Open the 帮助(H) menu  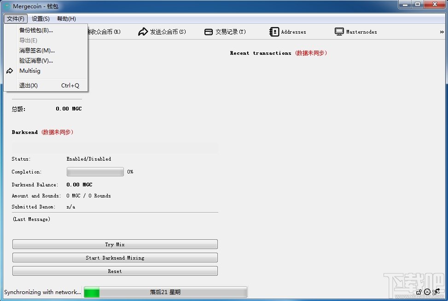(66, 19)
